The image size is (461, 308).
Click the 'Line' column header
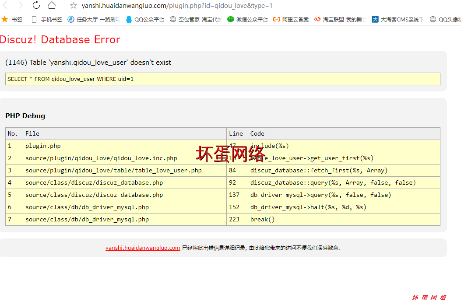click(237, 134)
